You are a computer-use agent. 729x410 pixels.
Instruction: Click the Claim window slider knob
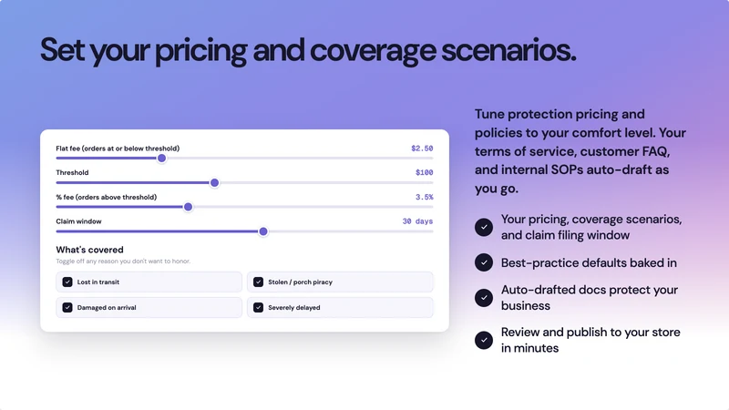click(x=263, y=231)
